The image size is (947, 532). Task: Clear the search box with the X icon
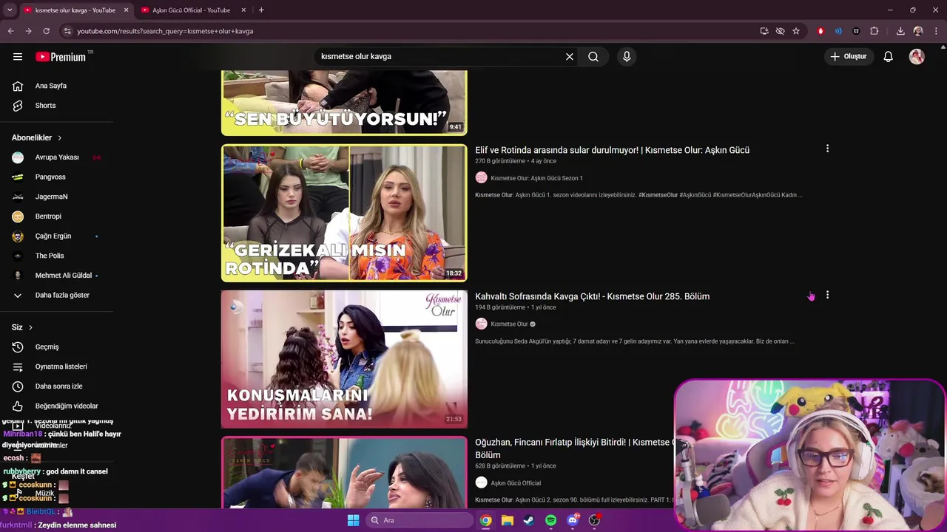tap(570, 56)
